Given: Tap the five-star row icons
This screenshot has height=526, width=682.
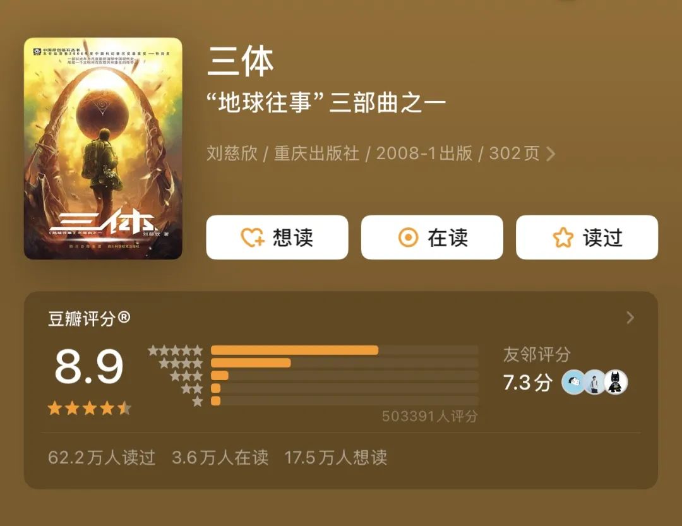Looking at the screenshot, I should [x=176, y=350].
